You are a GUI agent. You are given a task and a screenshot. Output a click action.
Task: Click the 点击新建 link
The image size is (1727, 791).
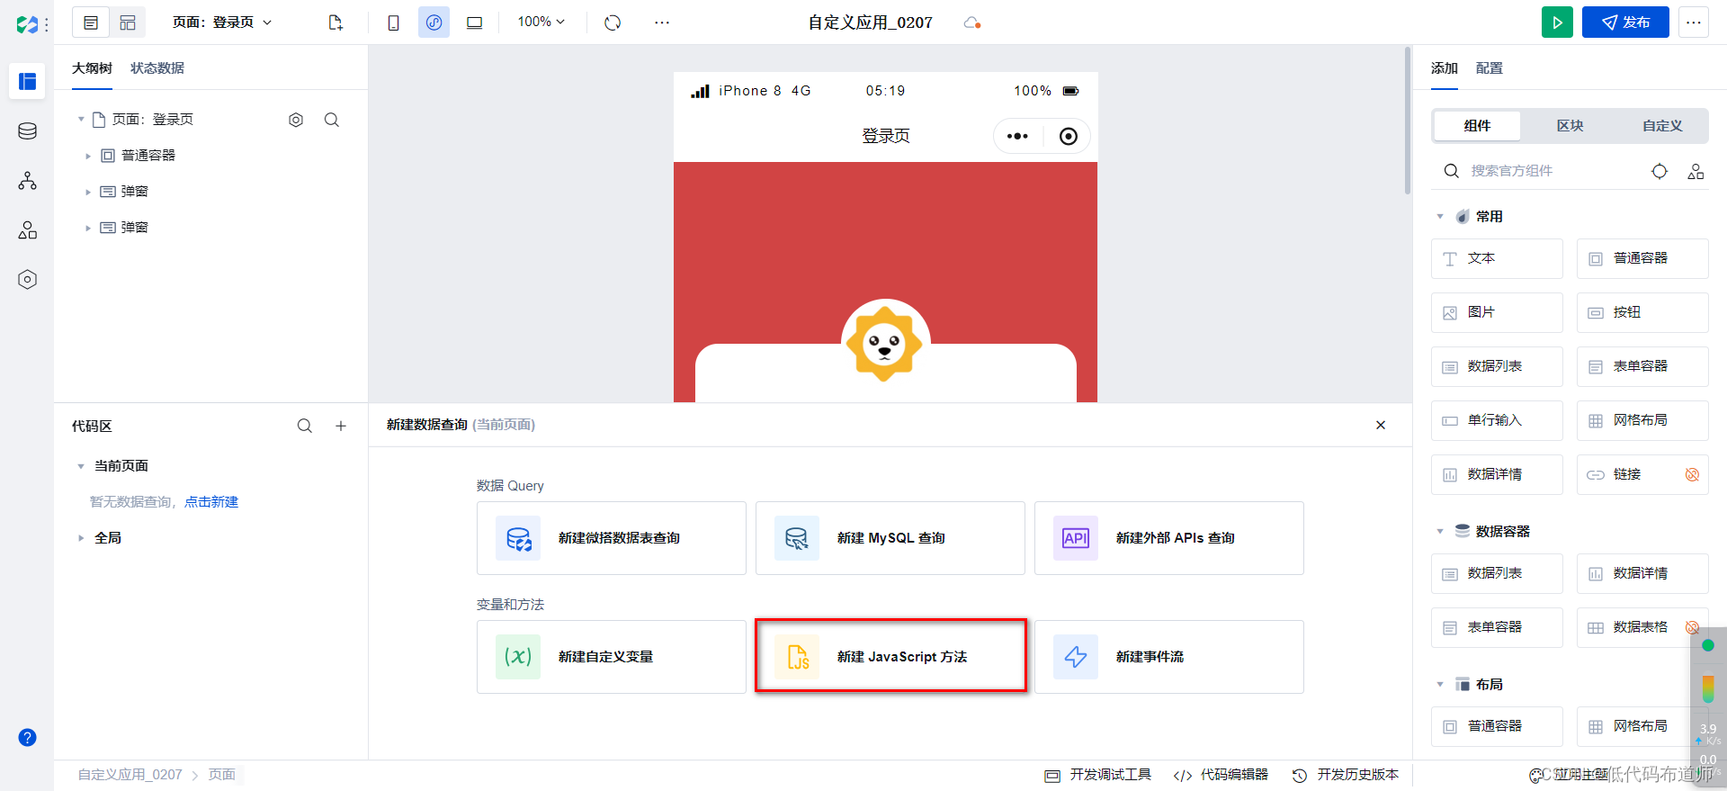(x=211, y=502)
